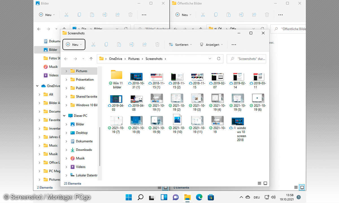This screenshot has width=339, height=203.
Task: Go back in Screenshots window navigation
Action: point(66,59)
